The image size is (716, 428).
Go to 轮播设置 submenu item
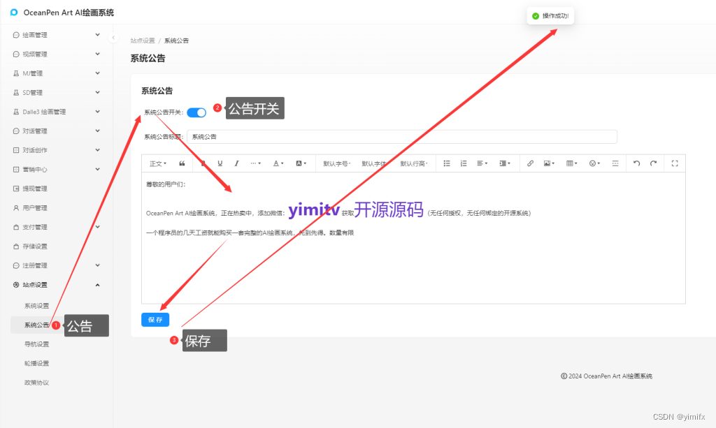36,363
